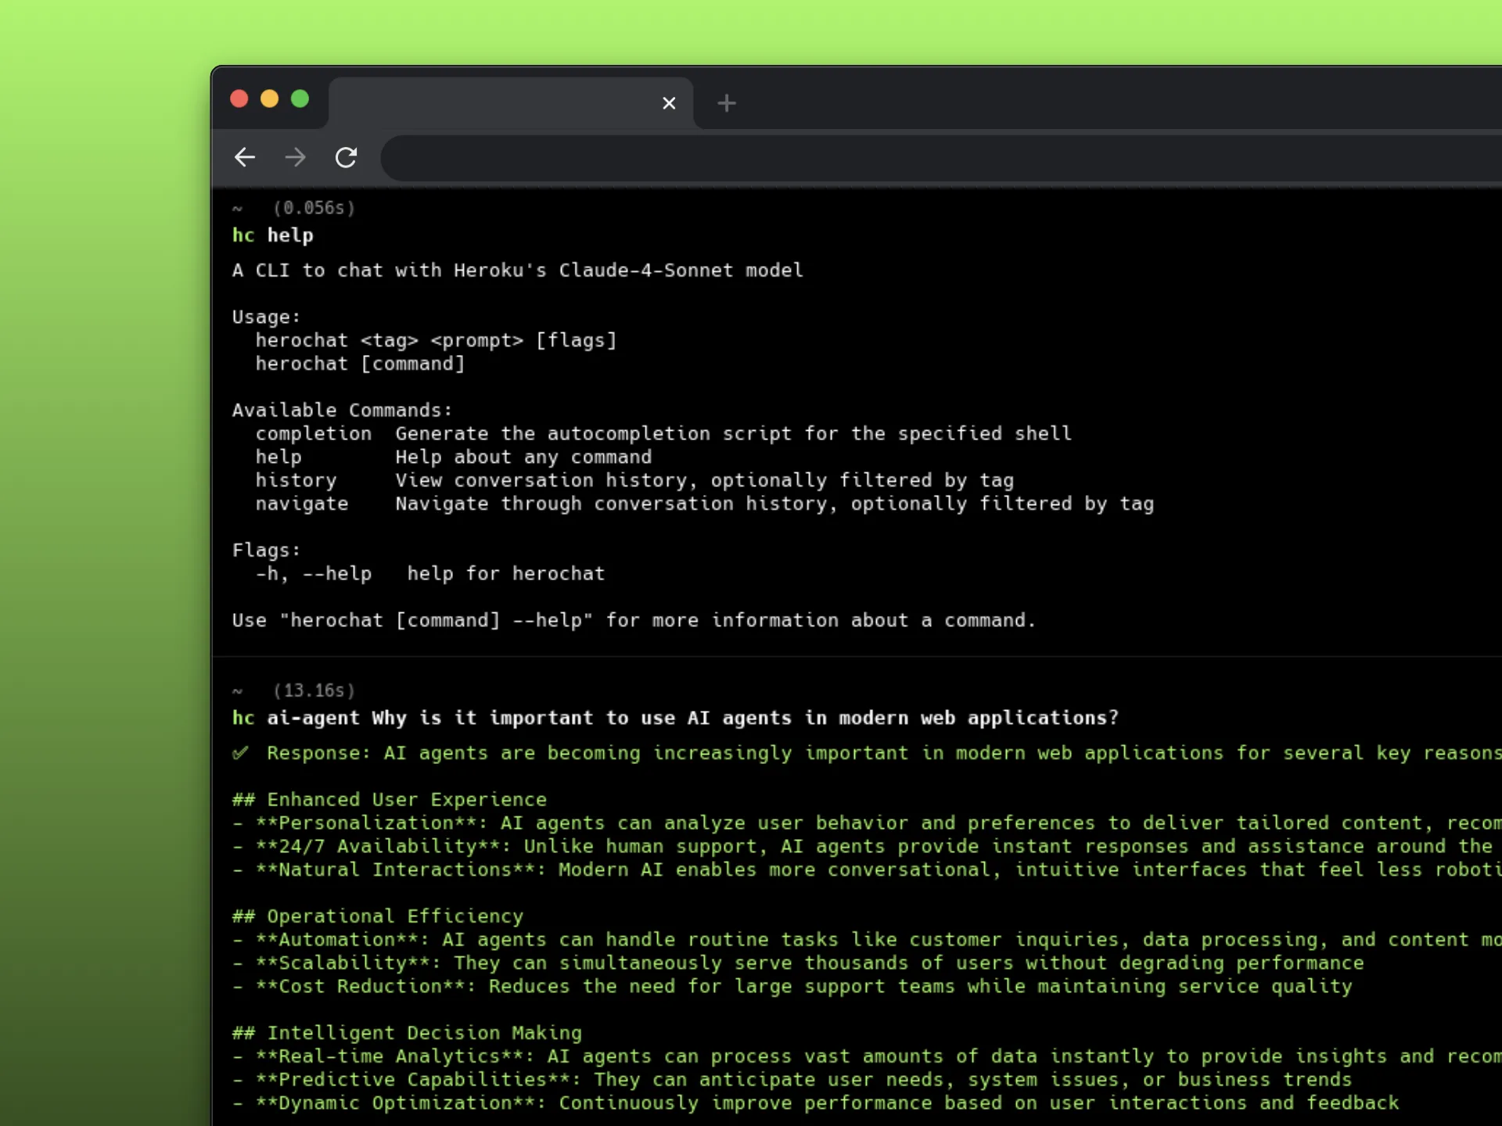Image resolution: width=1502 pixels, height=1126 pixels.
Task: Select the 'navigate' command entry
Action: coord(302,504)
